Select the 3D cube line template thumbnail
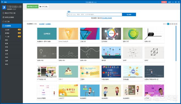Viewport: 181px width, 104px height. (x=154, y=53)
